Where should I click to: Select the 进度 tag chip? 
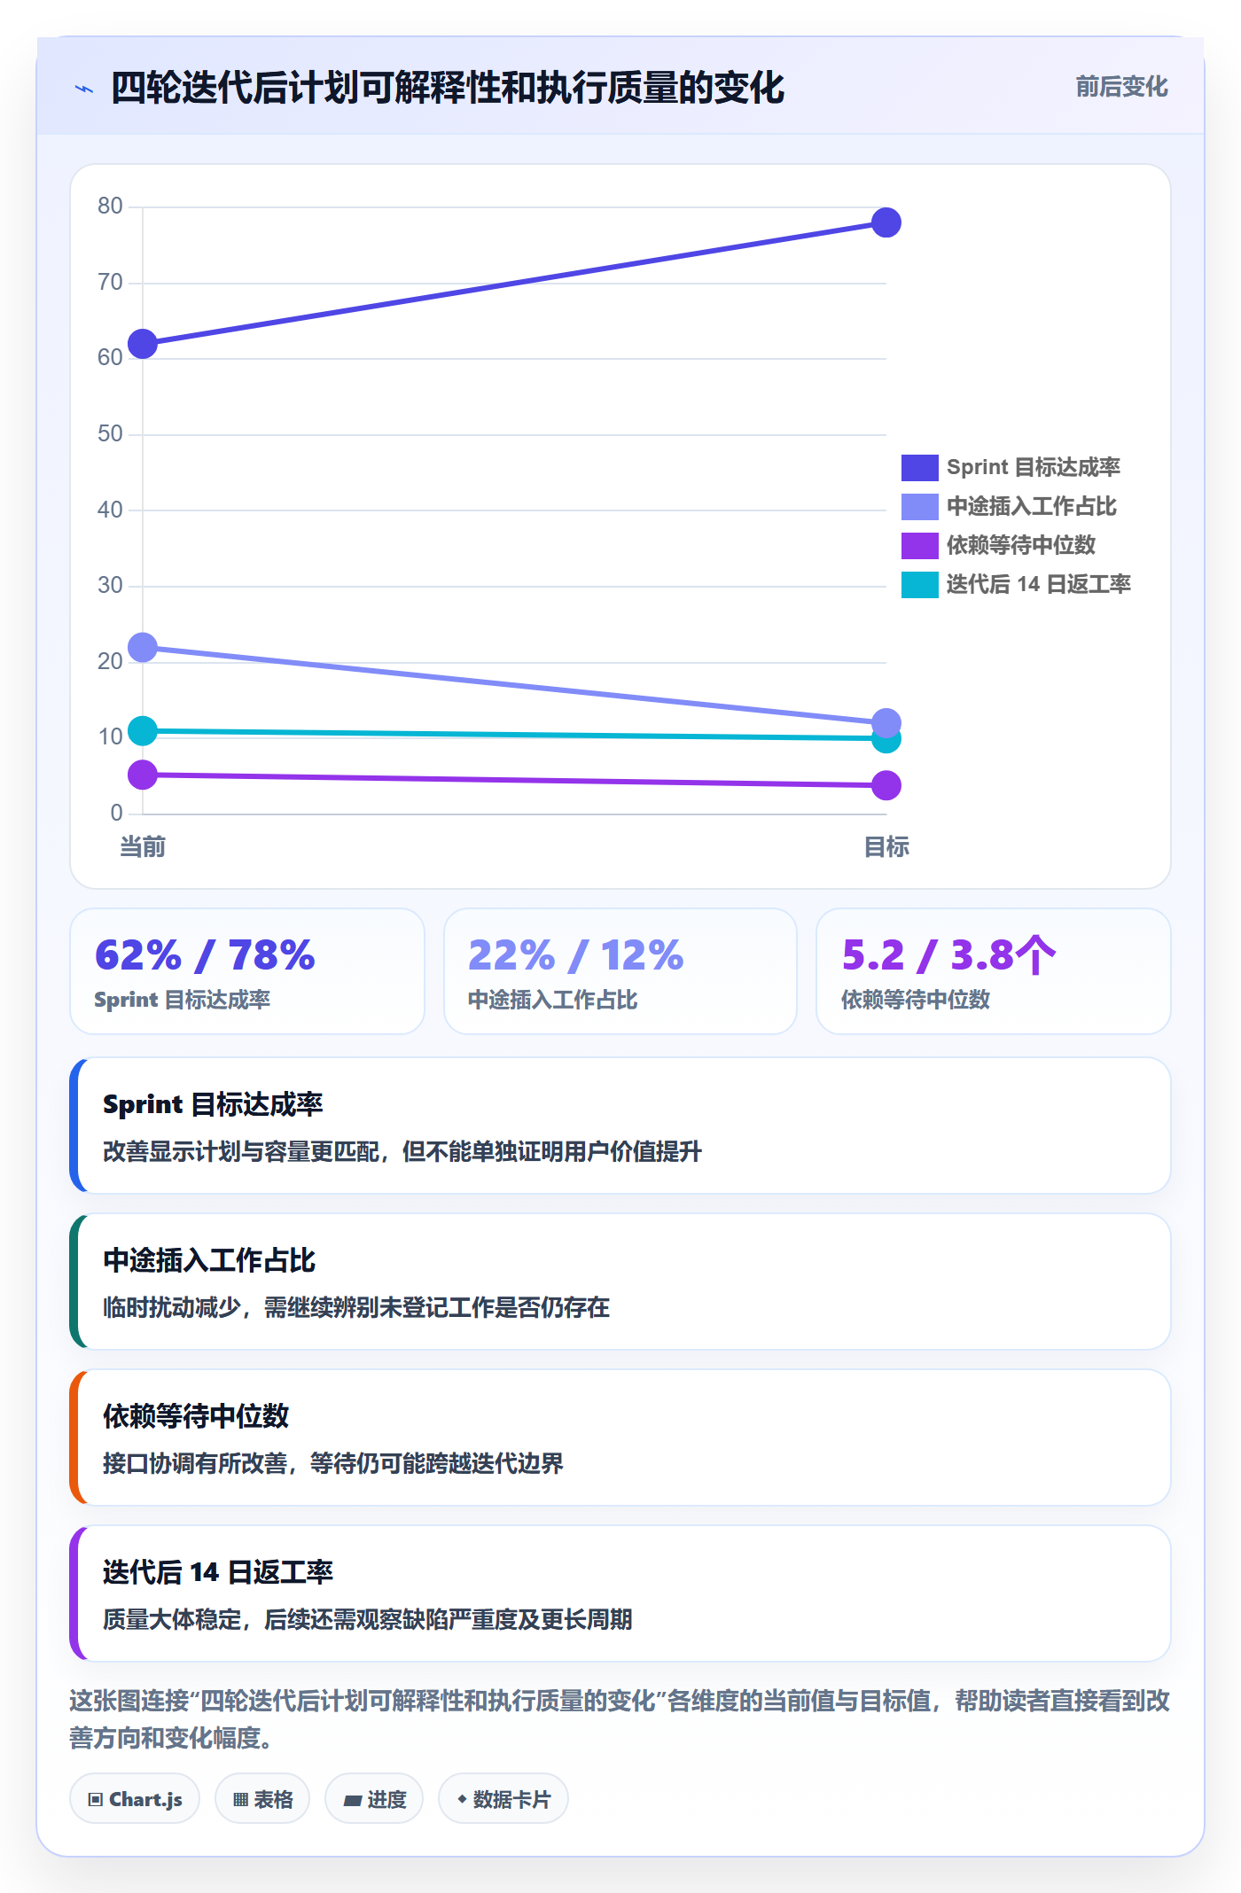374,1798
